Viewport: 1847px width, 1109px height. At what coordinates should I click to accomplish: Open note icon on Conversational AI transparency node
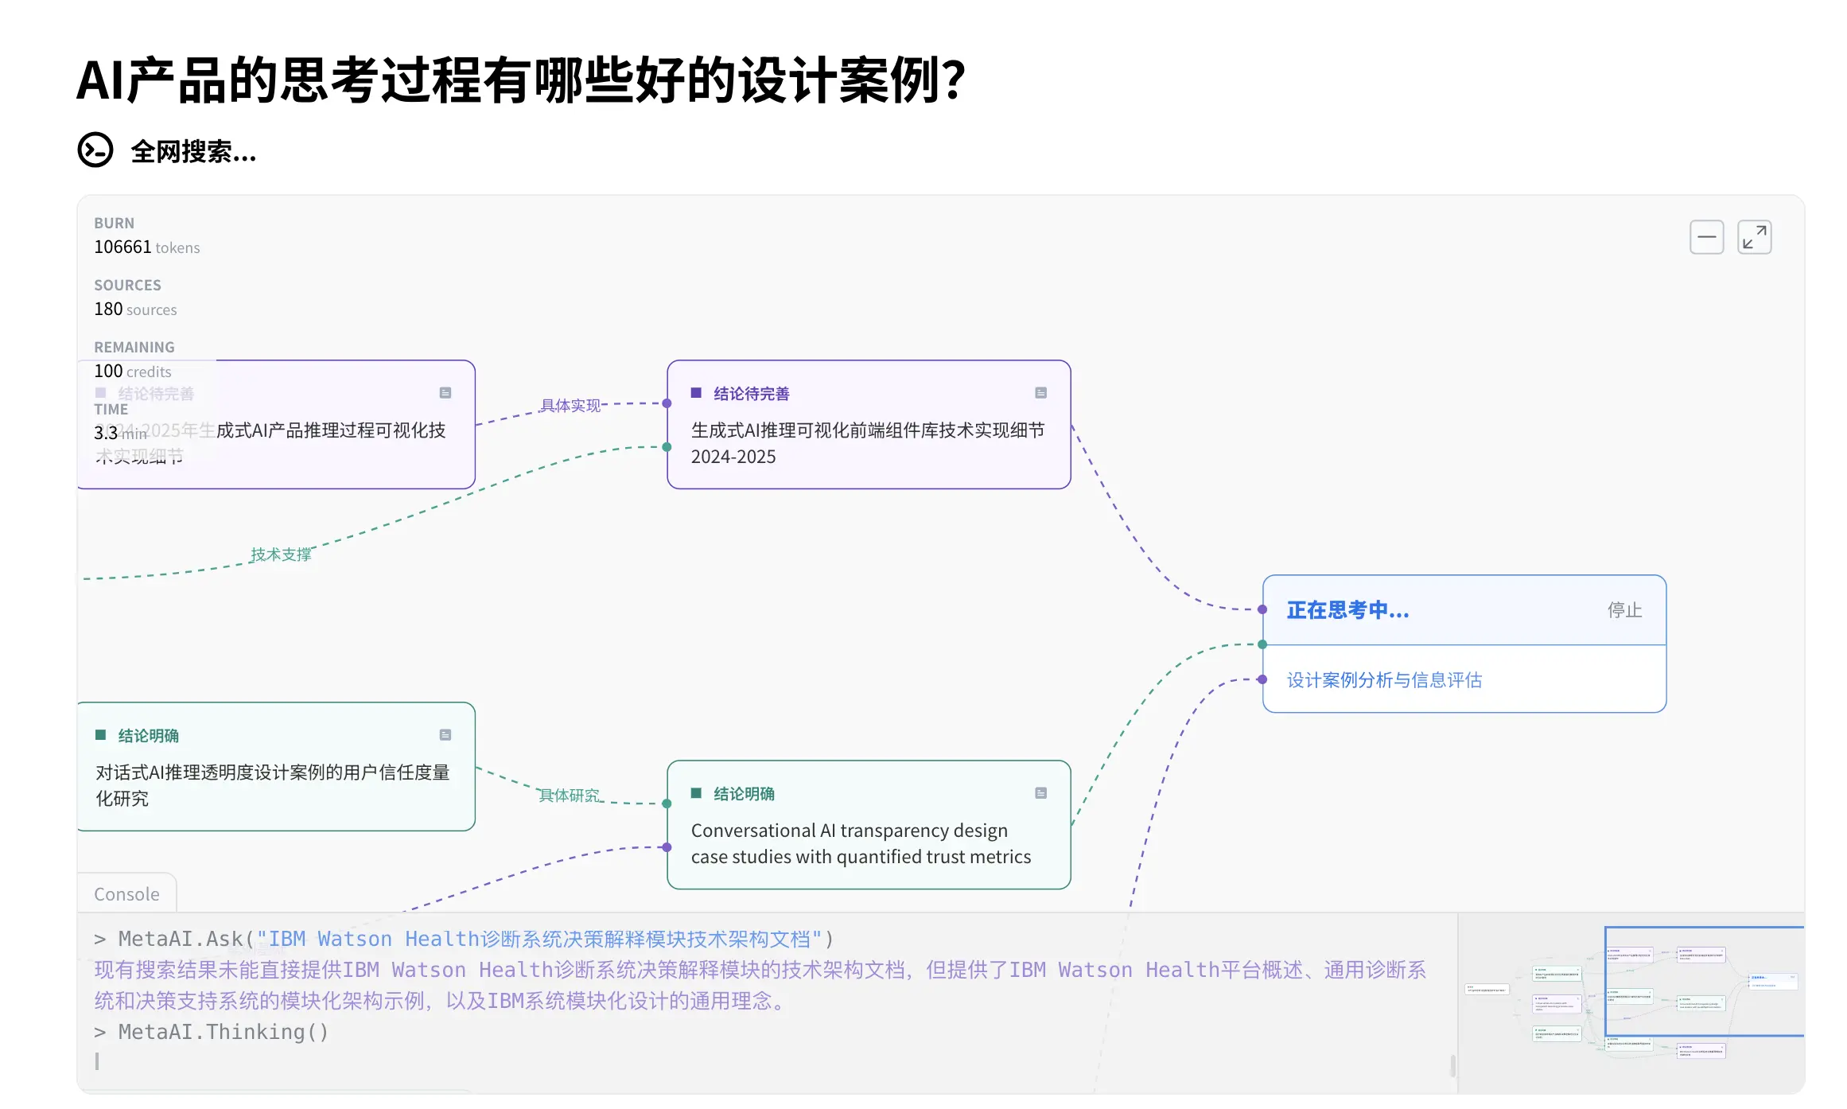tap(1040, 793)
